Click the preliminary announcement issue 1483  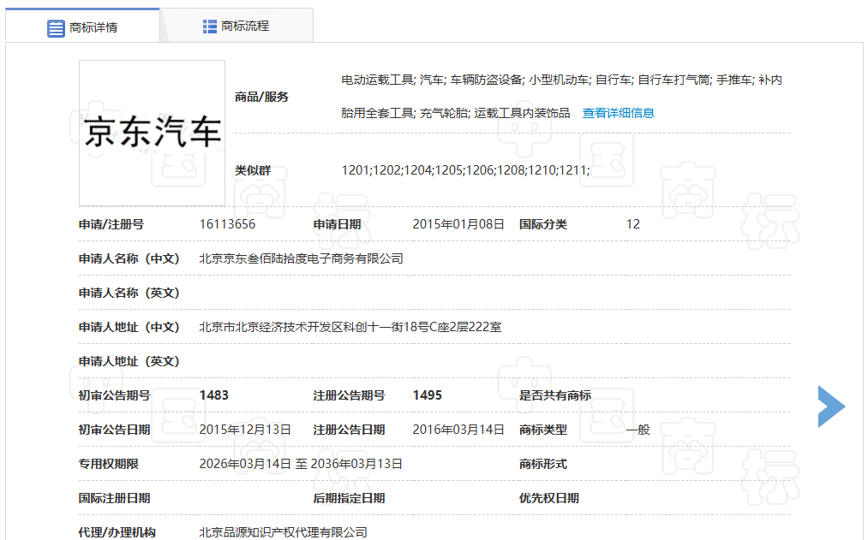213,395
